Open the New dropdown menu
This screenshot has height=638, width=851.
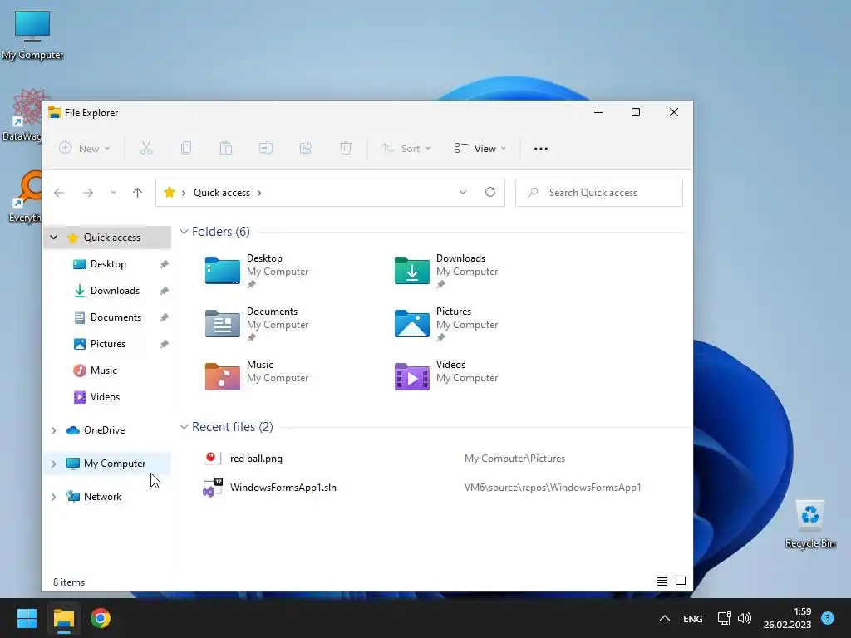85,148
